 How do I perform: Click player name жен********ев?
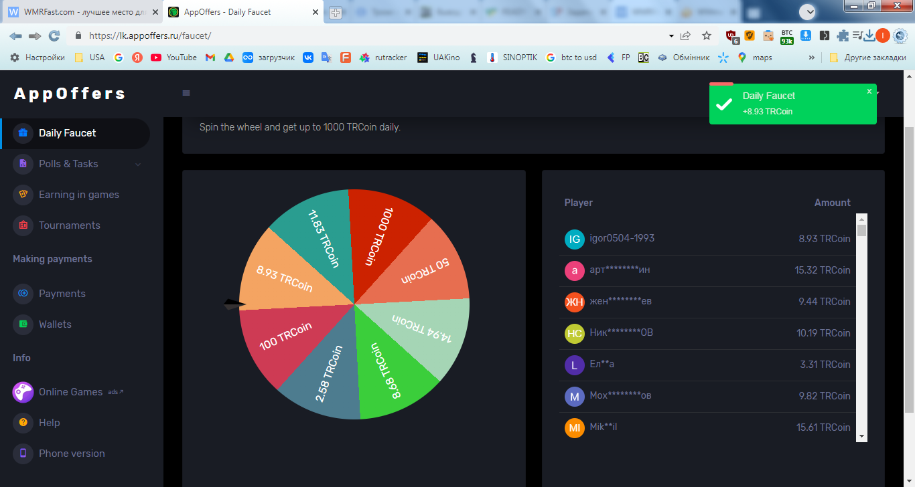[620, 301]
